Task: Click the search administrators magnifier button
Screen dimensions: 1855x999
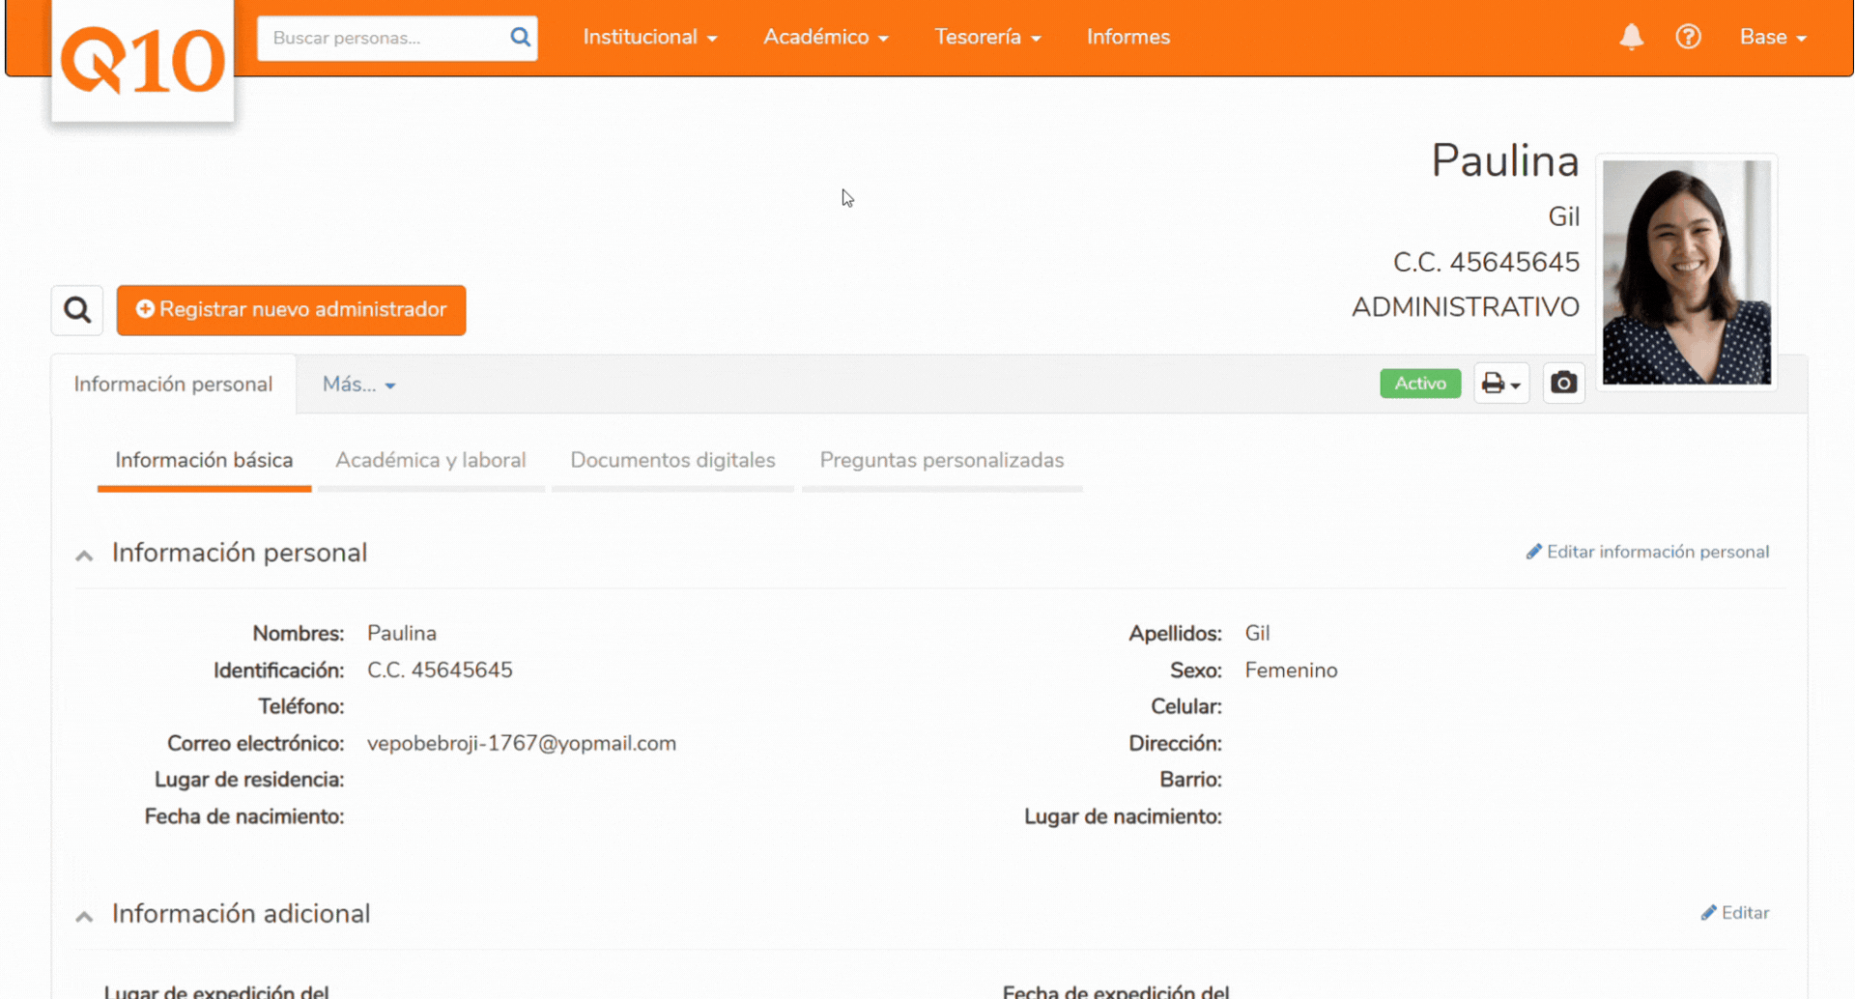Action: [77, 310]
